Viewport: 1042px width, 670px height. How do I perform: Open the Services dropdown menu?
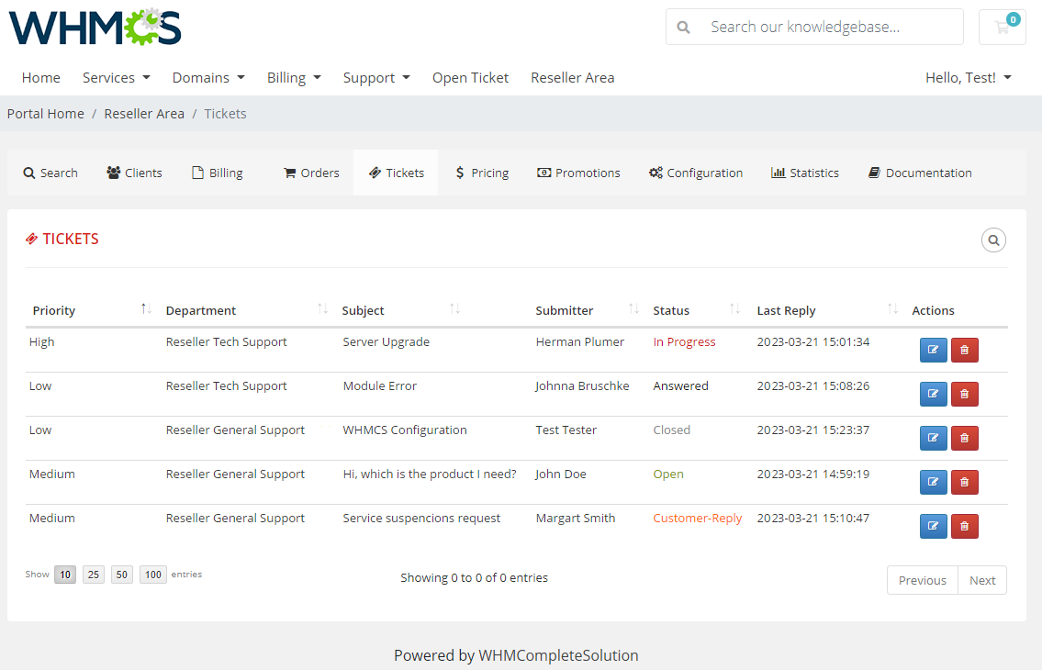pyautogui.click(x=116, y=77)
